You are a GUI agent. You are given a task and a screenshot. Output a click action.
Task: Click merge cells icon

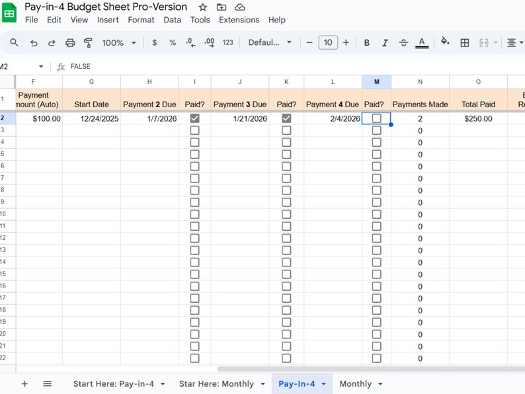(x=484, y=43)
